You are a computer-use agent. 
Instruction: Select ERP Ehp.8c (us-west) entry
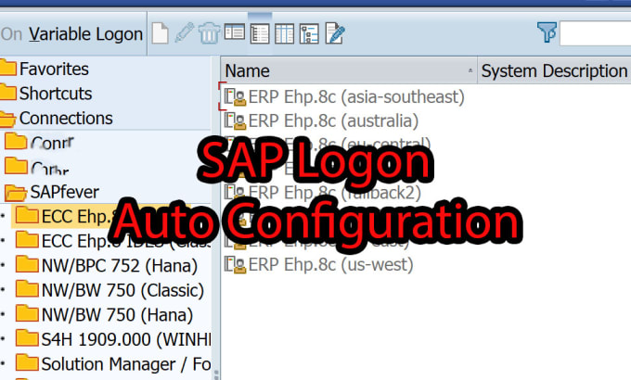point(318,264)
